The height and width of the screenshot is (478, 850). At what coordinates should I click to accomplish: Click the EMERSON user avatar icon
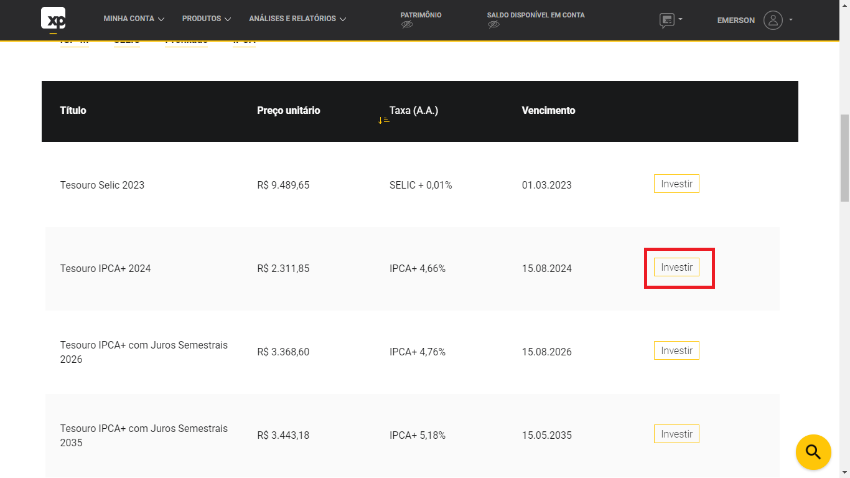click(x=773, y=20)
